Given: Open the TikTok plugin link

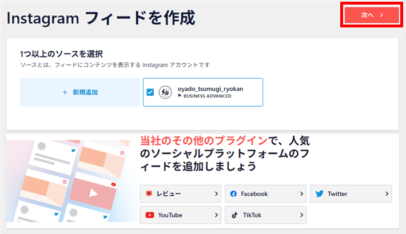Looking at the screenshot, I should (265, 215).
